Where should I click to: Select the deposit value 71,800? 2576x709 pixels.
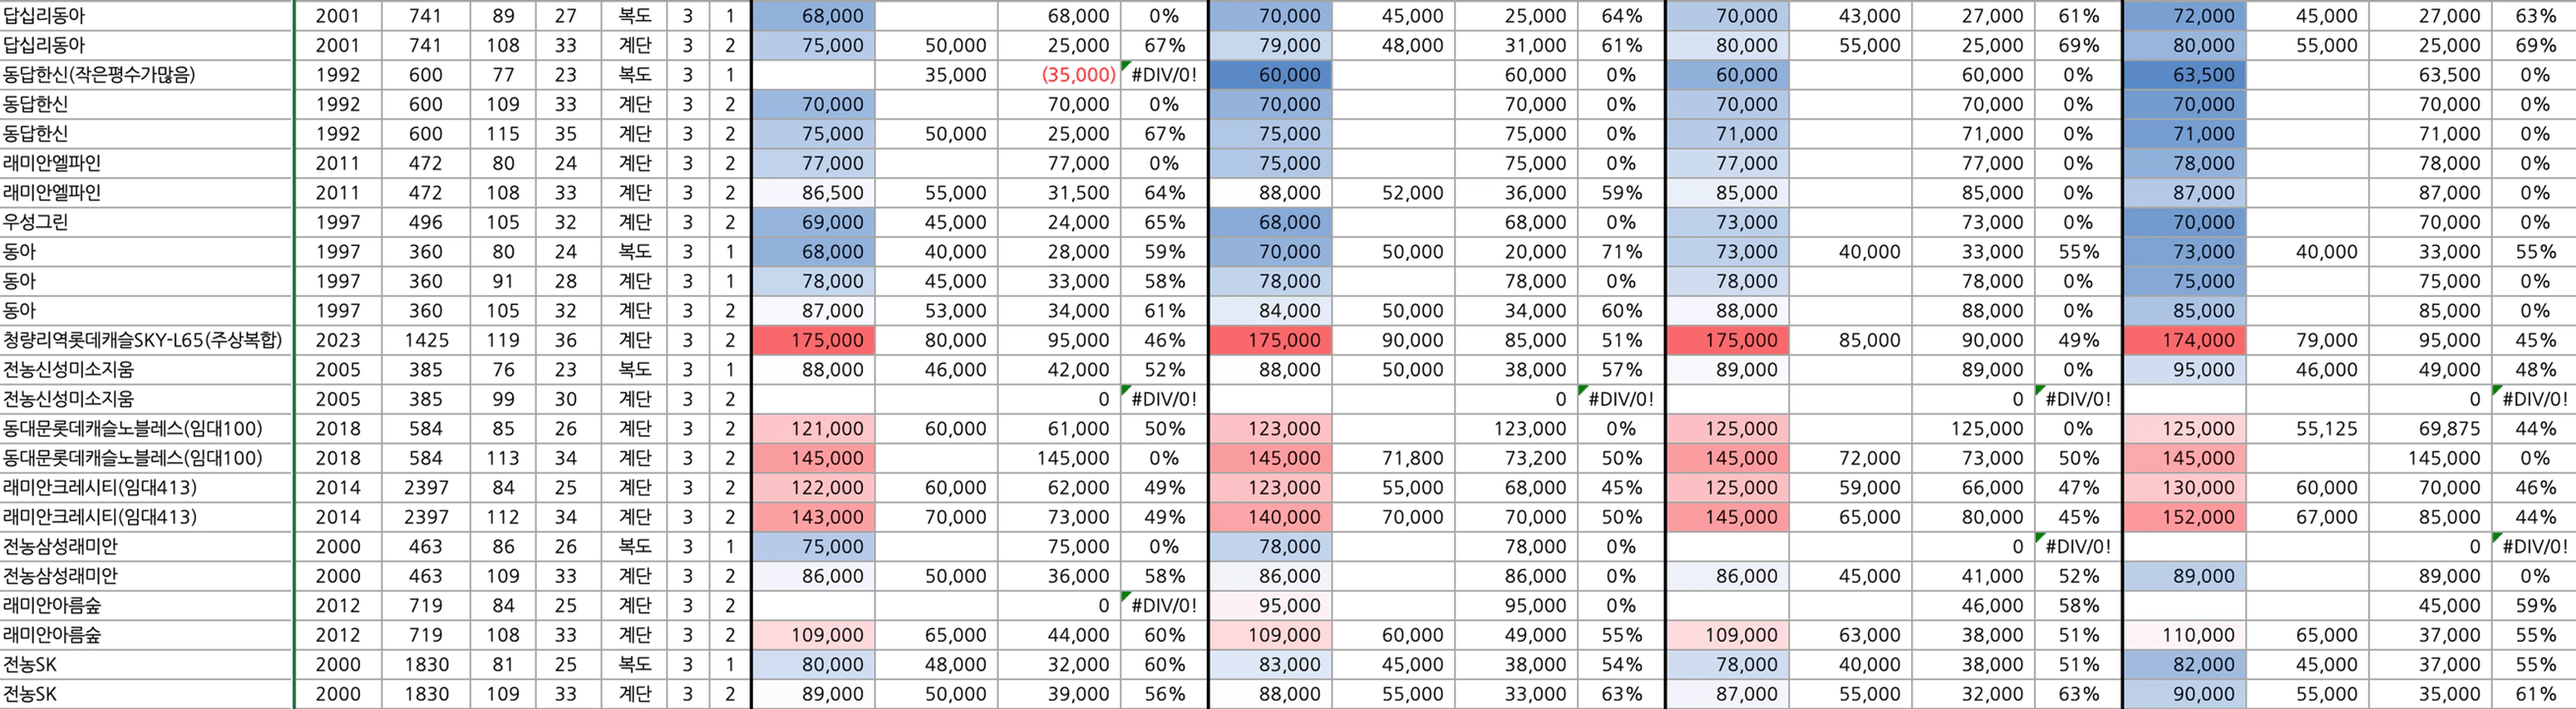tap(1392, 458)
